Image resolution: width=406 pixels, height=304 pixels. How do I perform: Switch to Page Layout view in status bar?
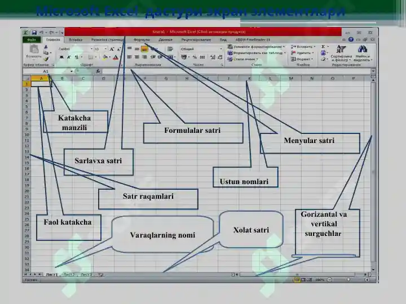point(303,280)
